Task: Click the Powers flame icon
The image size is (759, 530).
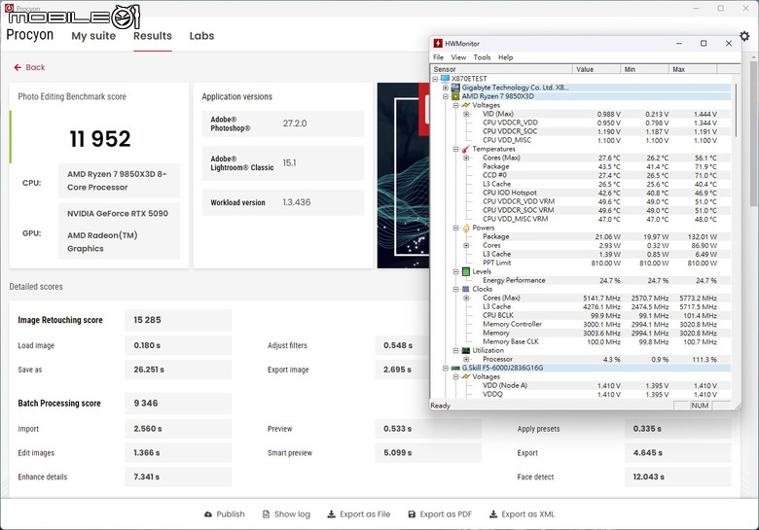Action: pyautogui.click(x=466, y=228)
